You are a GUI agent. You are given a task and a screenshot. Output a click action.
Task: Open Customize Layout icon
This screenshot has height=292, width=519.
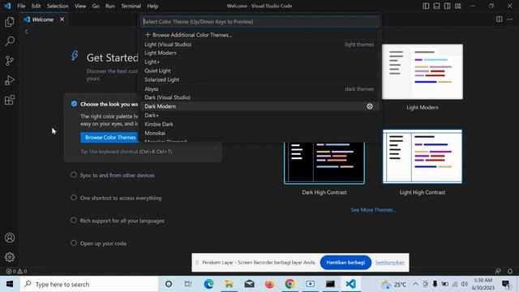tap(457, 6)
